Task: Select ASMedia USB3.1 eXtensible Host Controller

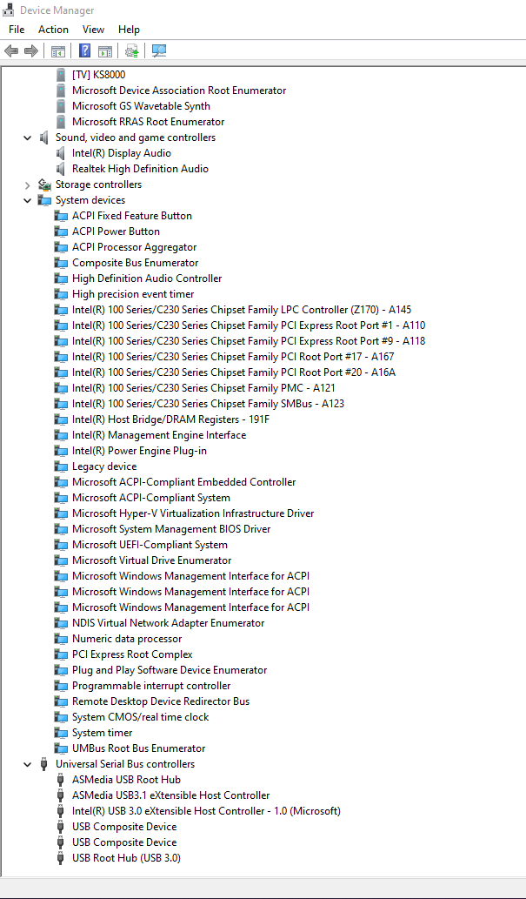Action: 170,795
